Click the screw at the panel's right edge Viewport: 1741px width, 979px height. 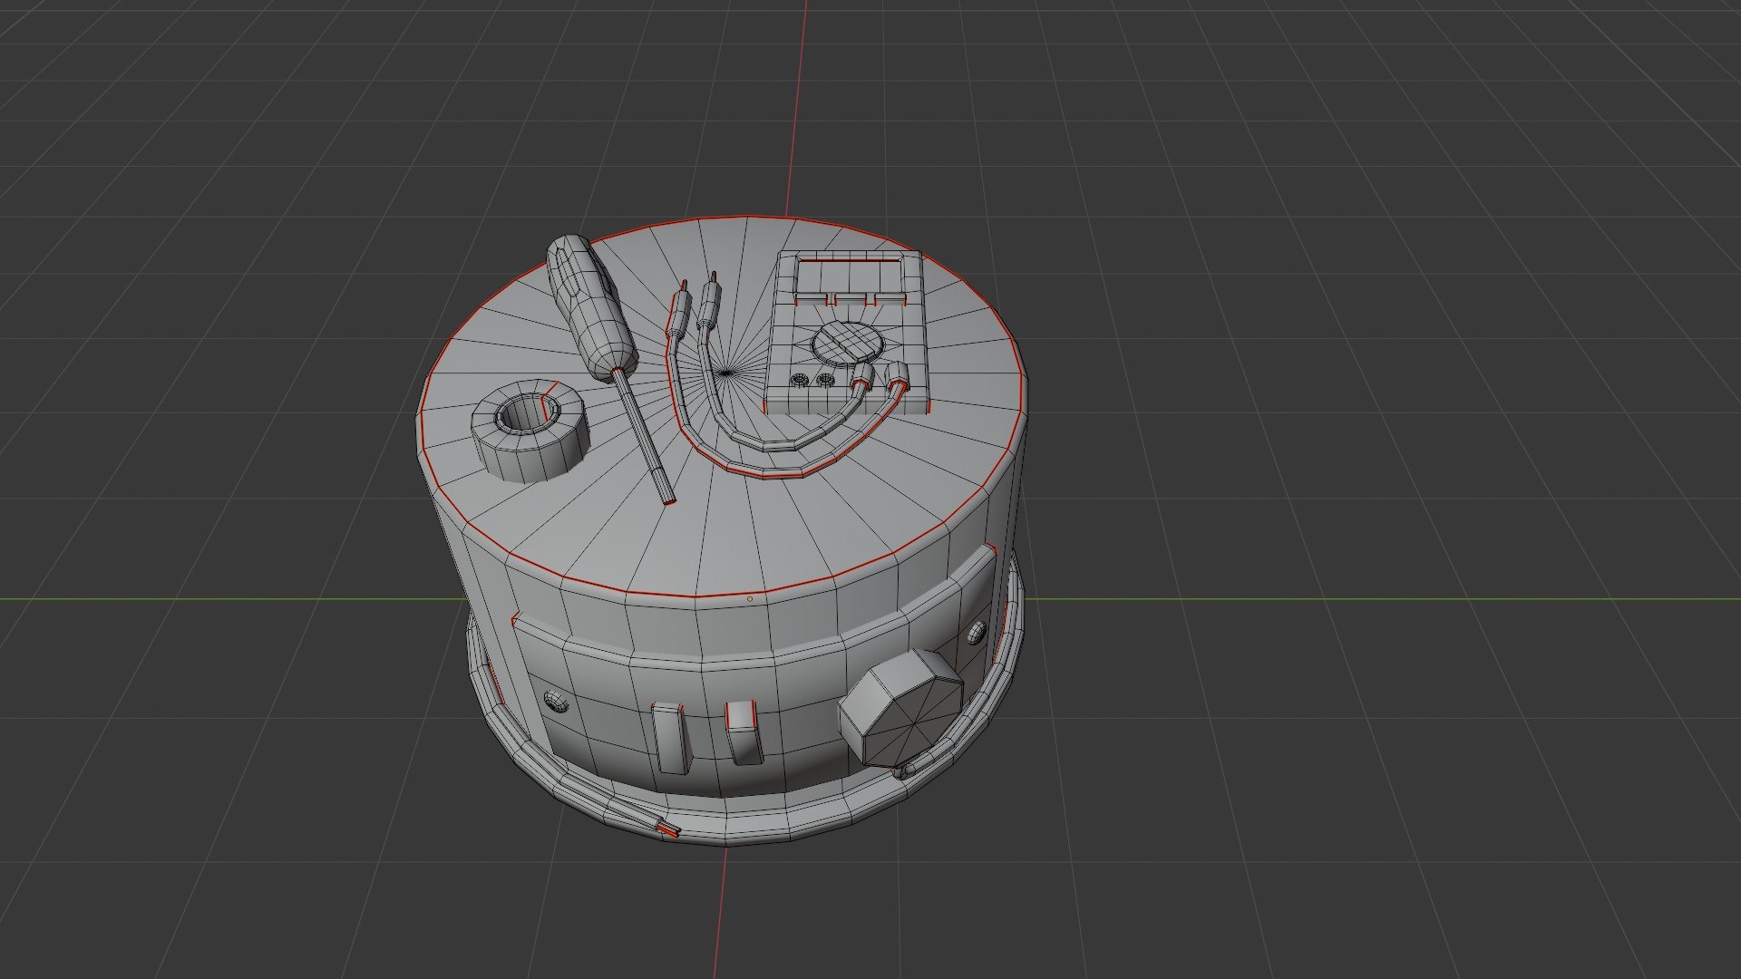tap(977, 632)
